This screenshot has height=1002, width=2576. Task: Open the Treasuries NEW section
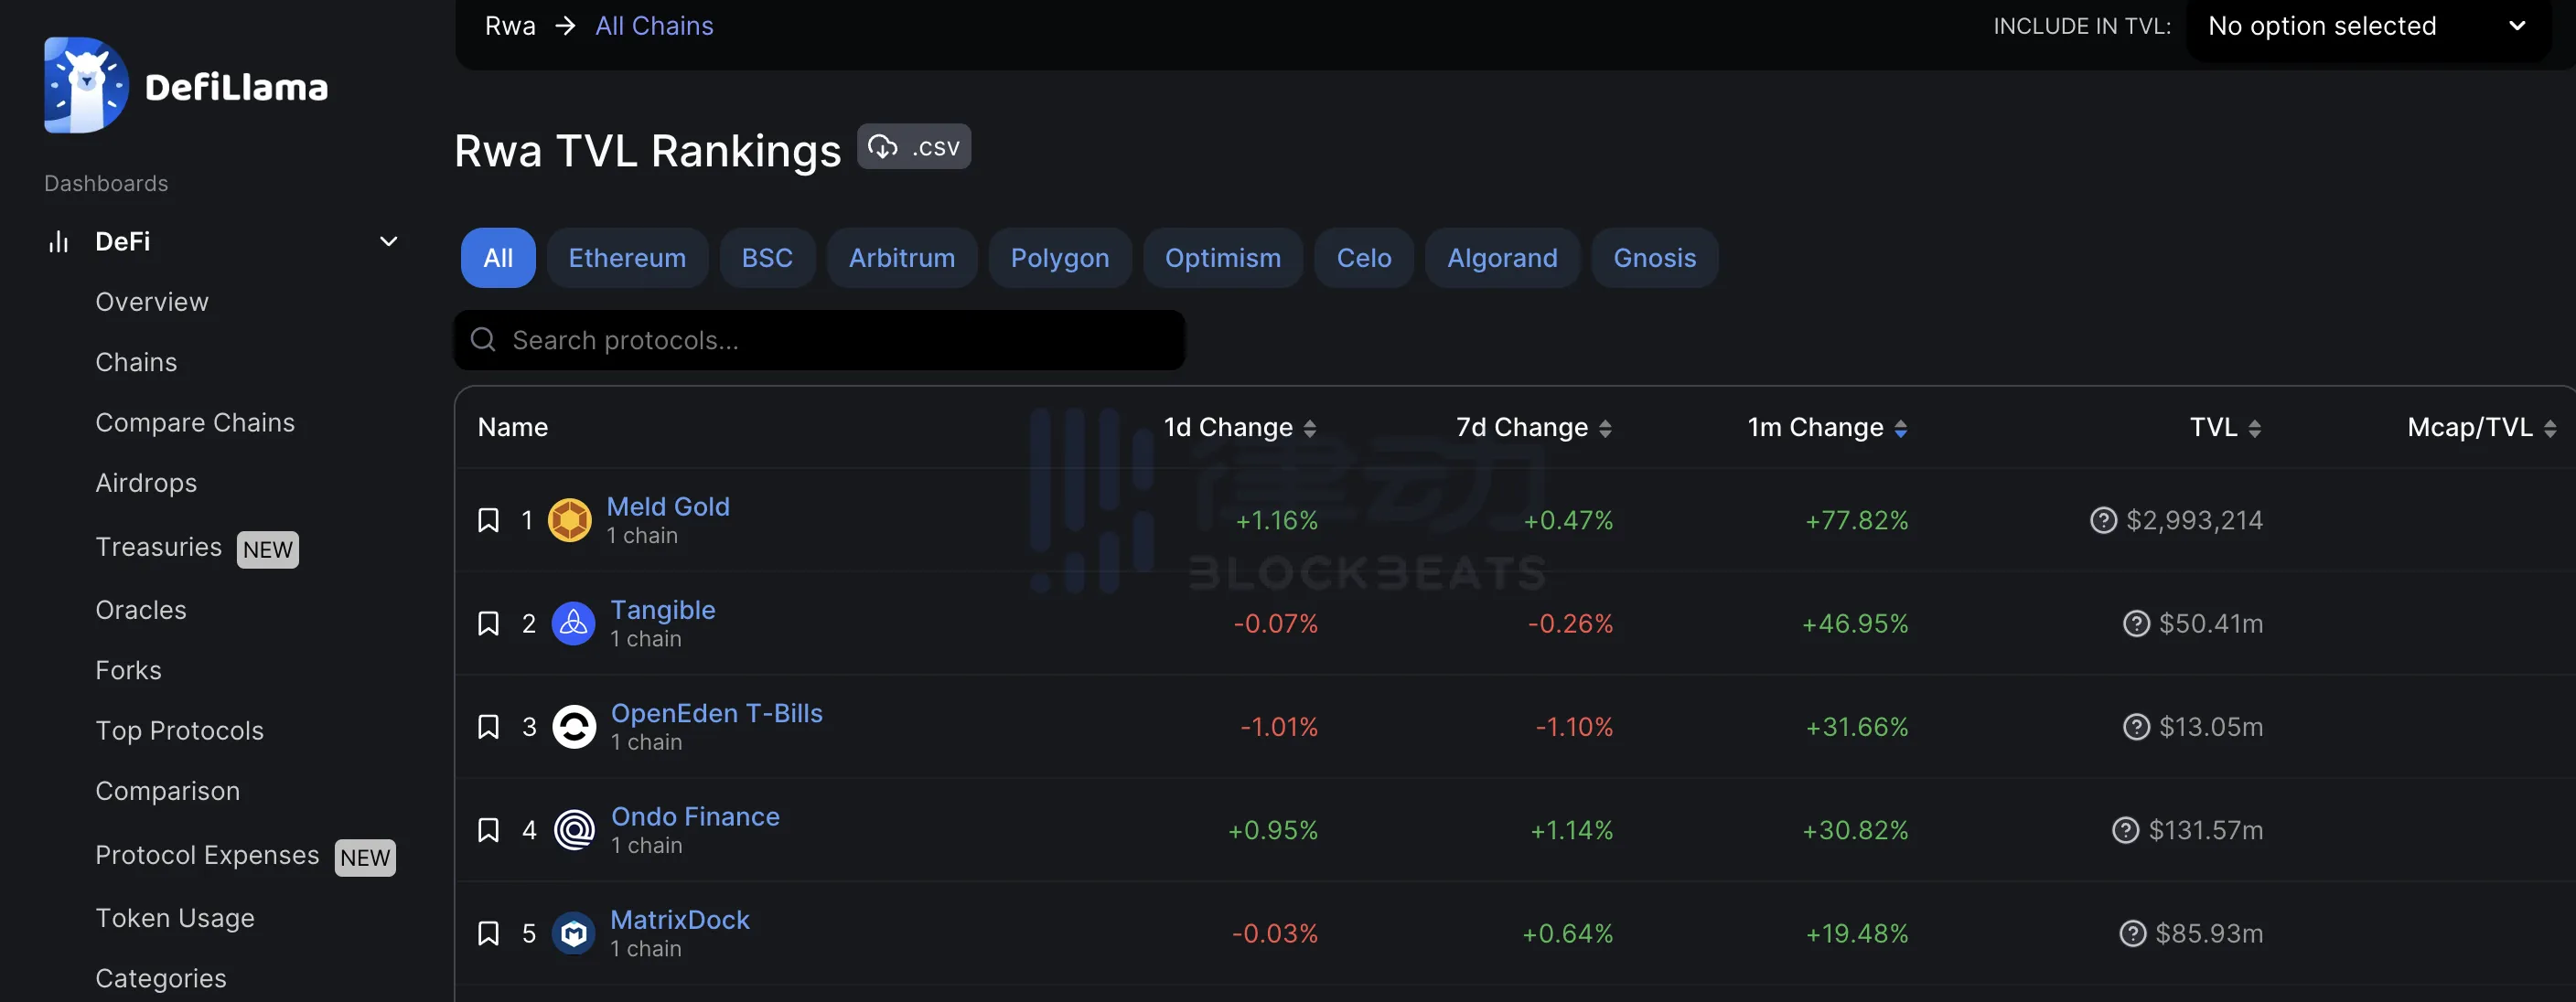pyautogui.click(x=157, y=546)
